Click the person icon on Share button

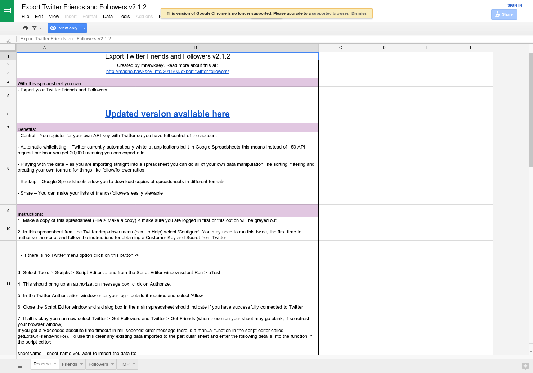click(498, 14)
